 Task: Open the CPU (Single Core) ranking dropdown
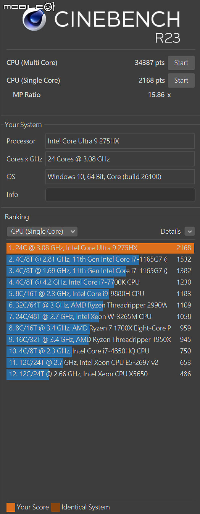[x=42, y=231]
